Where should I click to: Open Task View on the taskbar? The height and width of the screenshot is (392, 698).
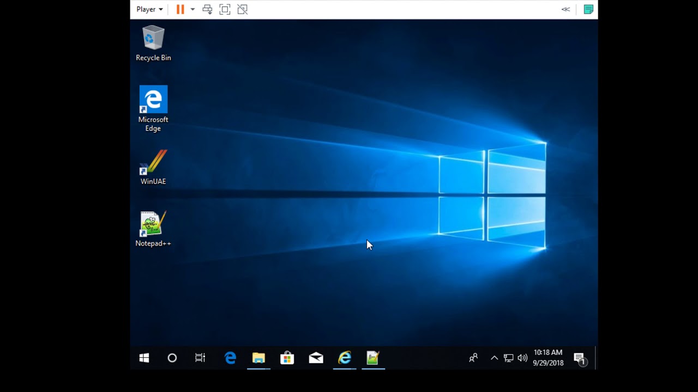click(200, 358)
